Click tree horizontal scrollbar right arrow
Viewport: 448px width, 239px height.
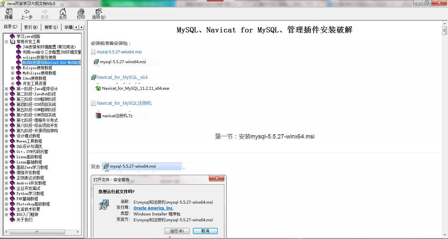(x=78, y=232)
